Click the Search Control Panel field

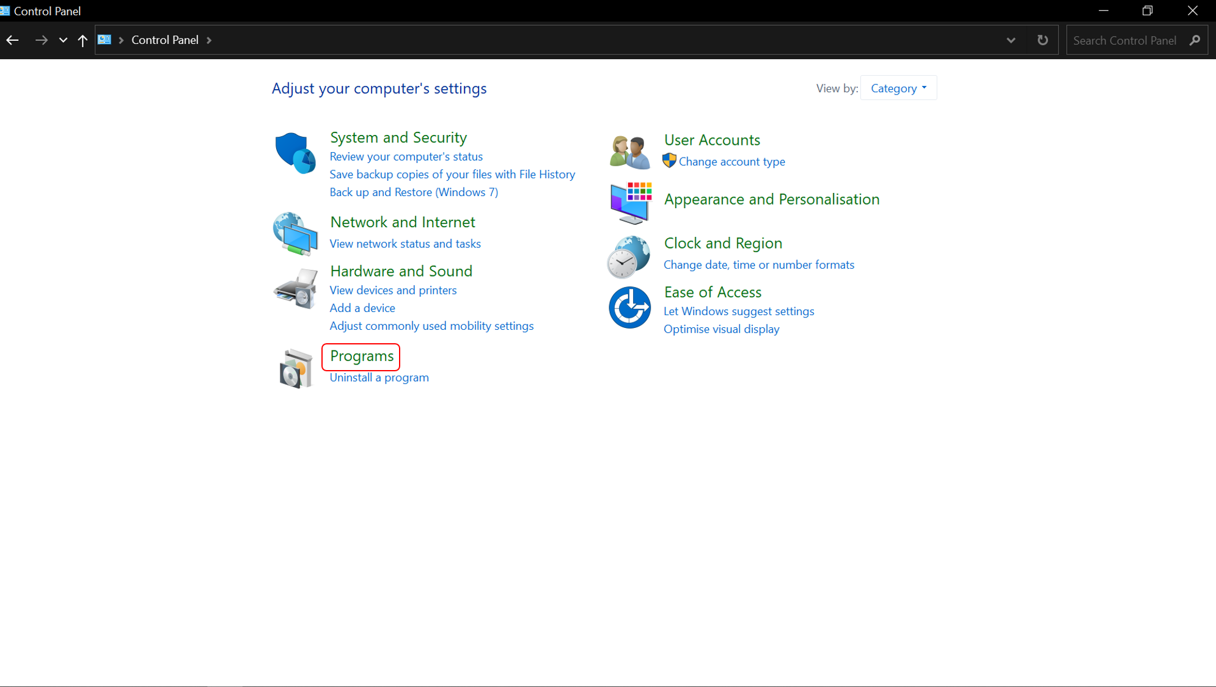1125,40
